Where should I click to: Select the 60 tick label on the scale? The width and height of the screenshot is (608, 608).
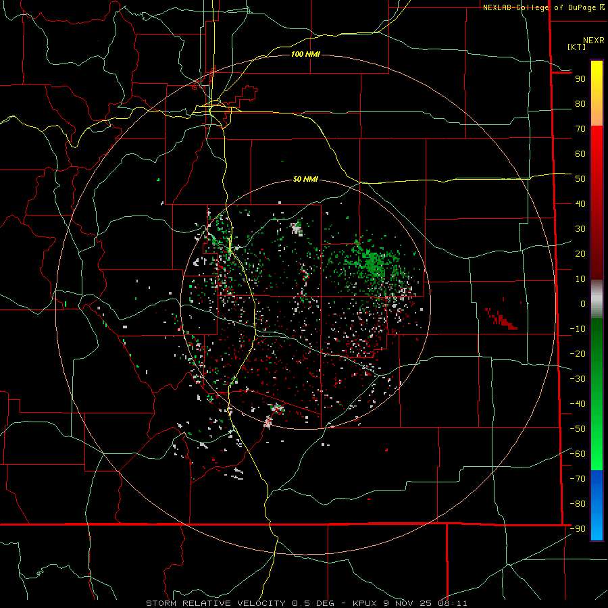[580, 154]
